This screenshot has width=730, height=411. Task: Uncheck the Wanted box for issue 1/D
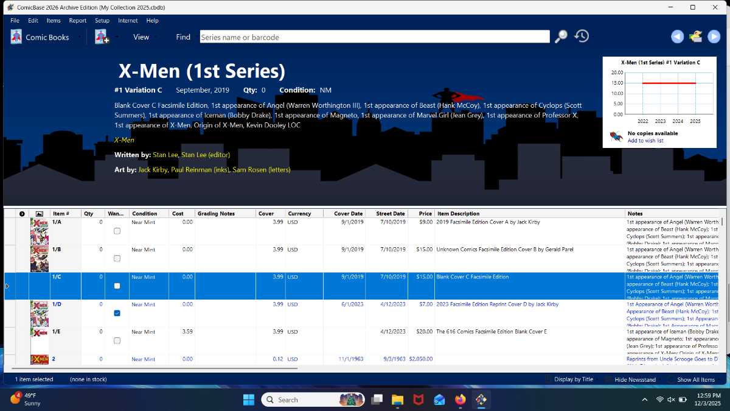117,313
